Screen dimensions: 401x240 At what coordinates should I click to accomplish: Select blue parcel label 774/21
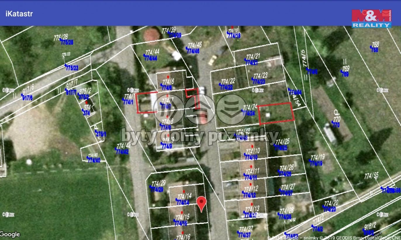[251, 63]
